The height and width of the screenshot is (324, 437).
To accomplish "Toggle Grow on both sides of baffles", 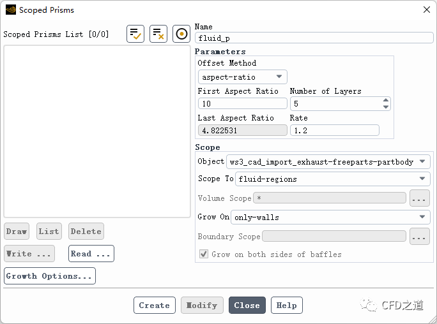I will coord(204,254).
